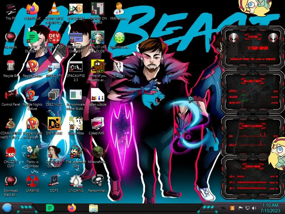The width and height of the screenshot is (285, 214).
Task: Open the CollabVMB... monitor icon
Action: [x=98, y=126]
